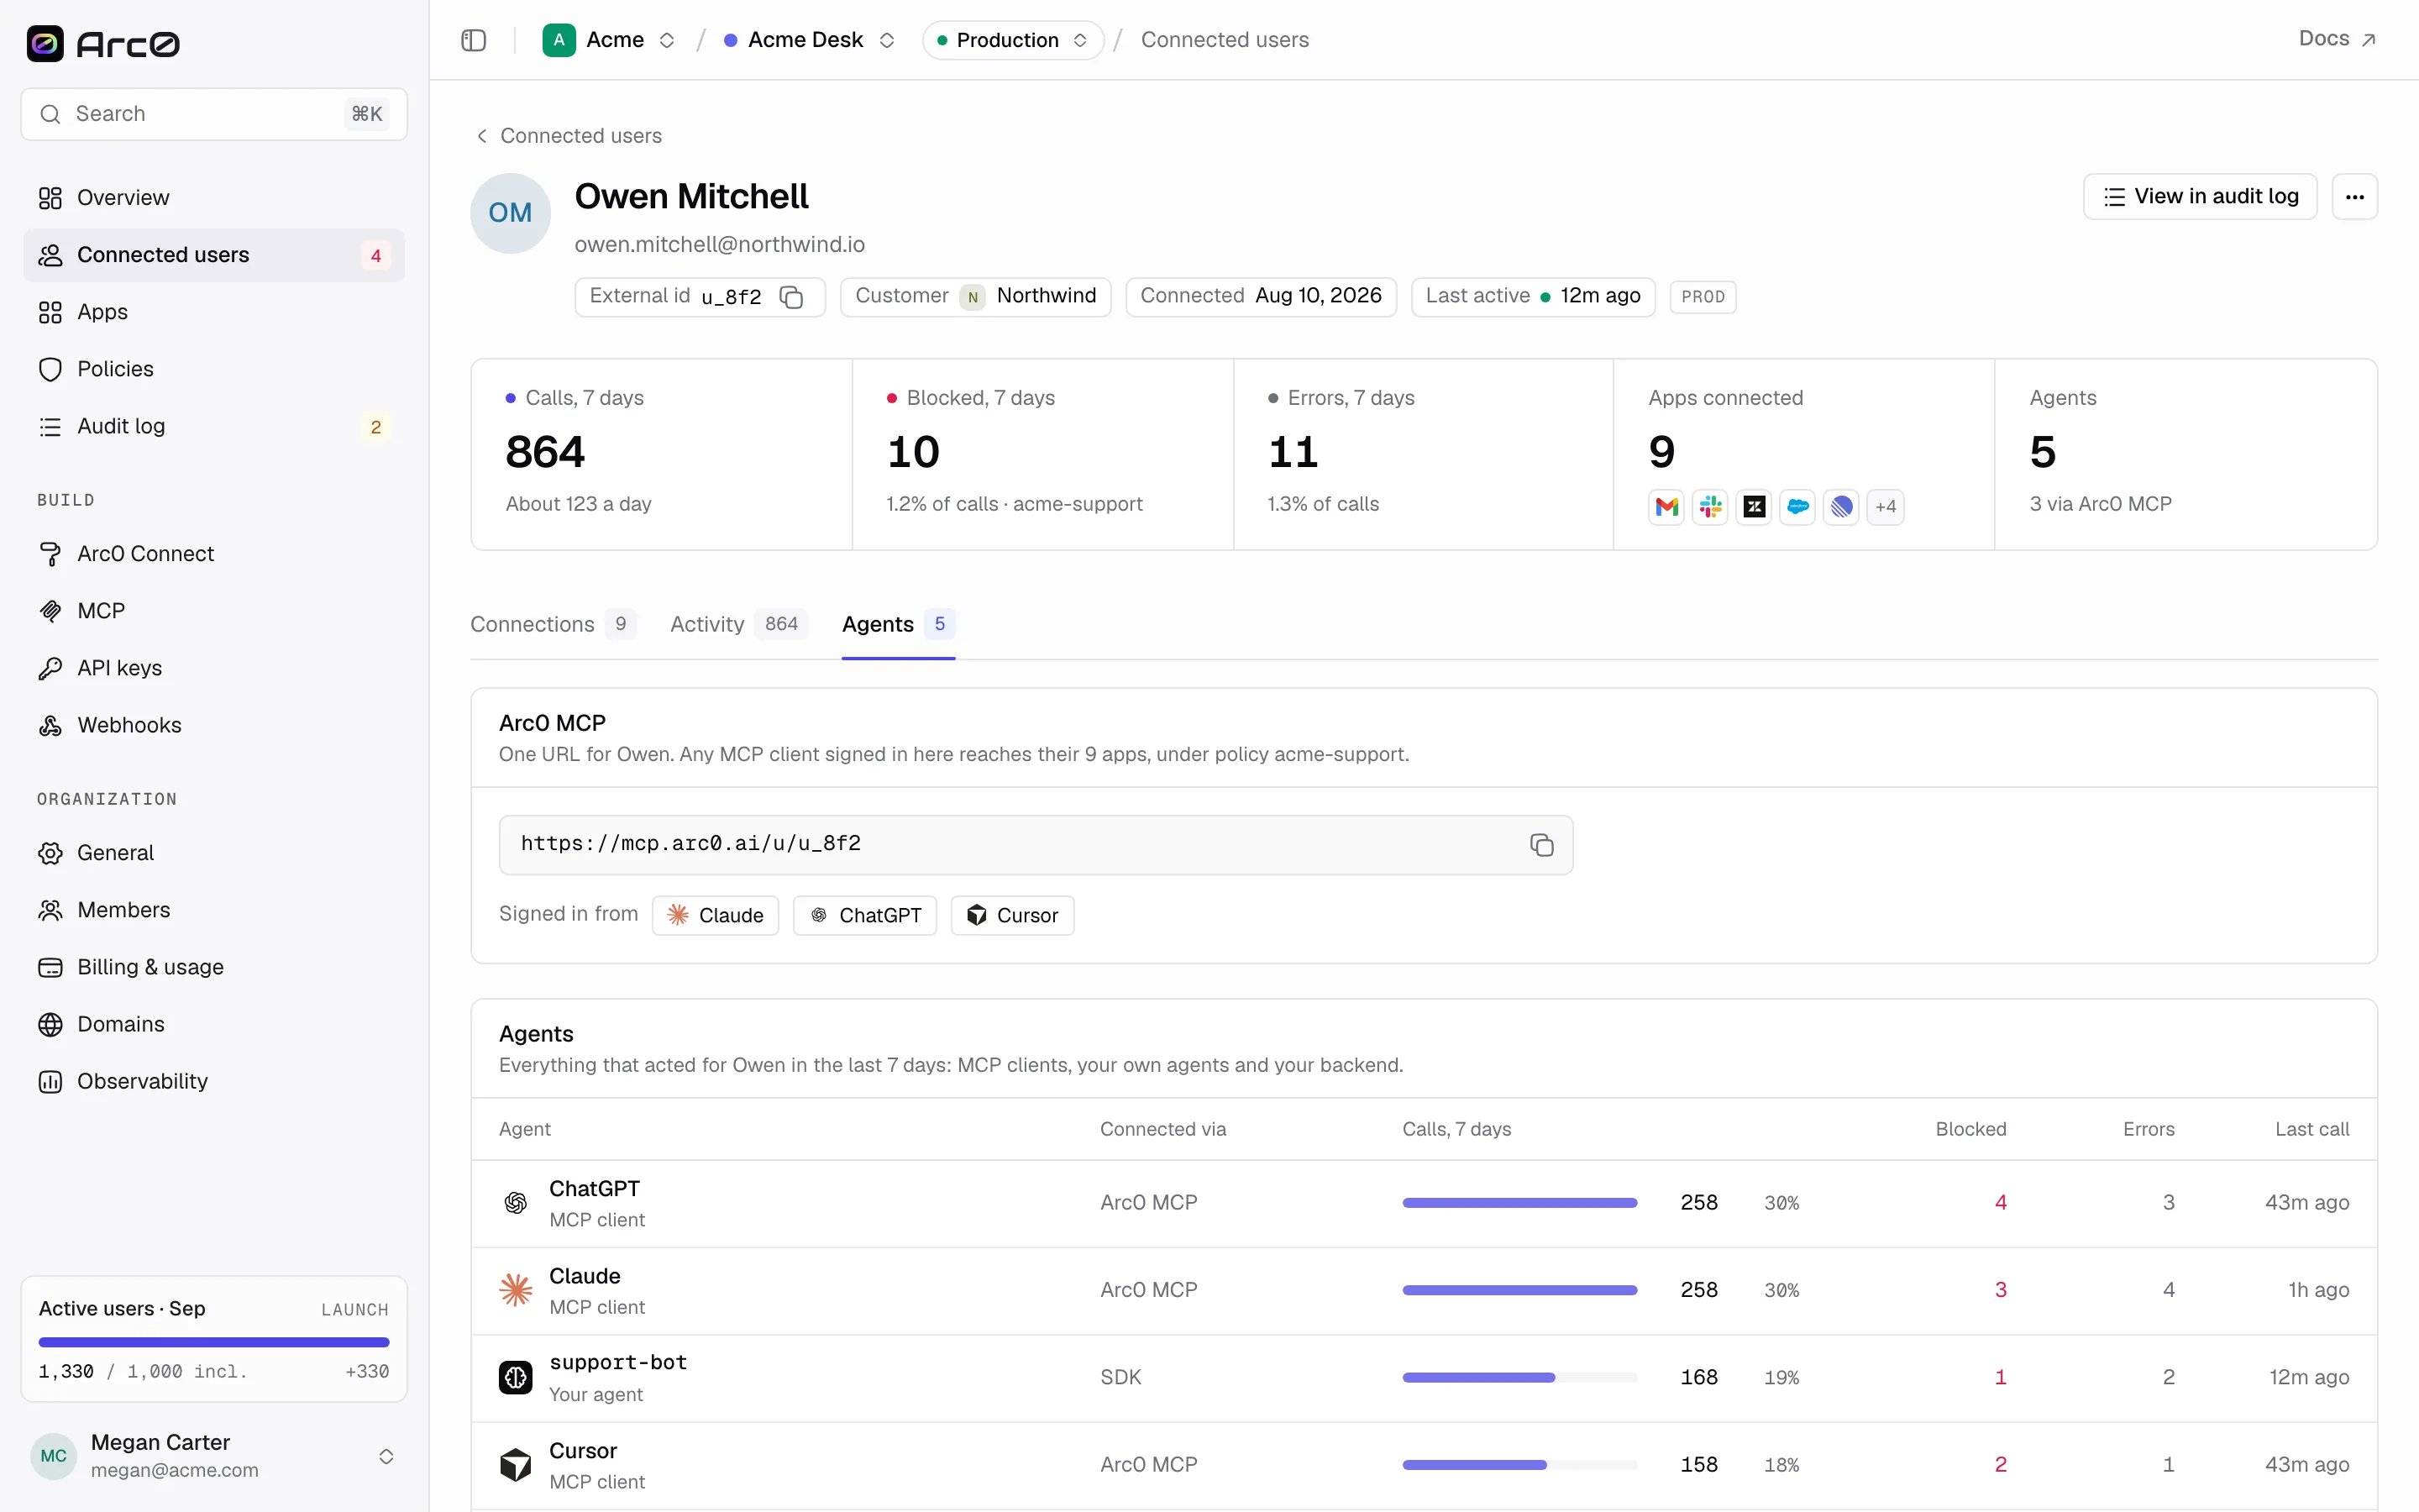Click the Last call column header
This screenshot has height=1512, width=2419.
coord(2312,1129)
